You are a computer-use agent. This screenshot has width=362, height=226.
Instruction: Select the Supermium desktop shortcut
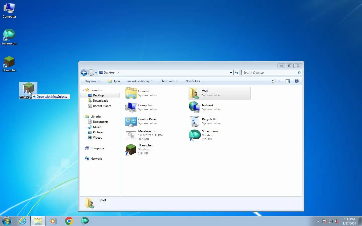coord(9,37)
